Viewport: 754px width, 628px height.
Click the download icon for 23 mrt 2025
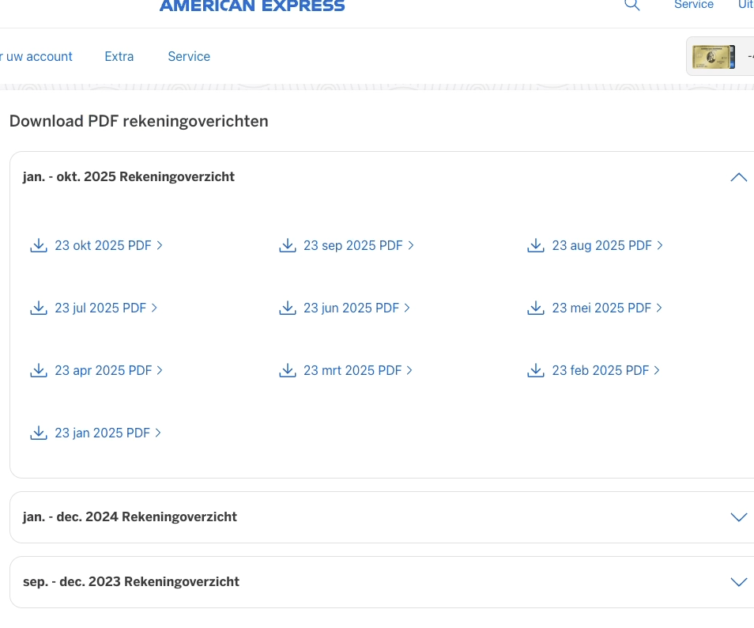tap(287, 370)
